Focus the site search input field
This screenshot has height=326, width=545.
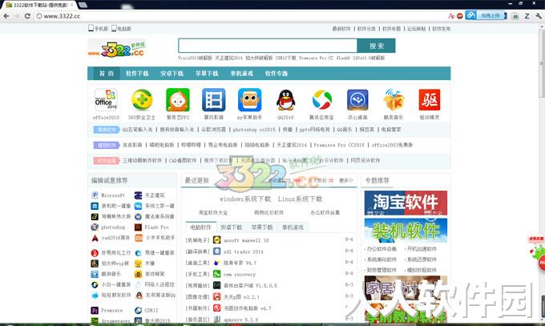[x=268, y=46]
